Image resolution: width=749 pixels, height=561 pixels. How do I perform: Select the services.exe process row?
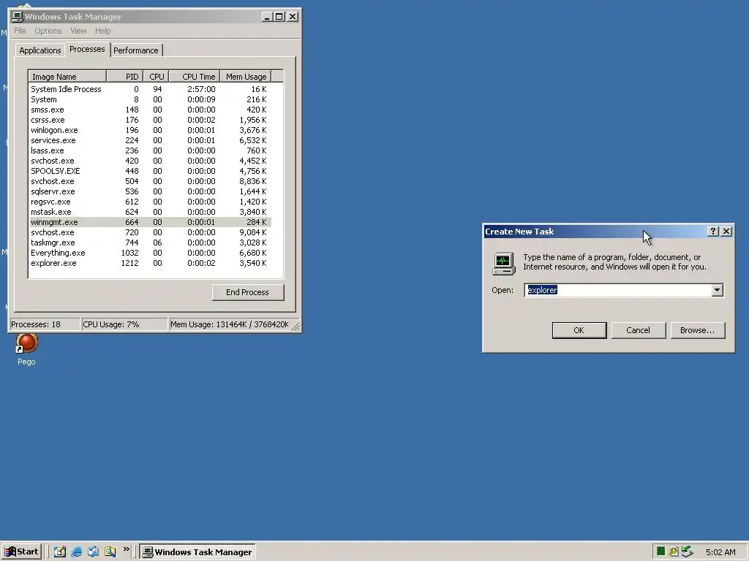tap(150, 140)
